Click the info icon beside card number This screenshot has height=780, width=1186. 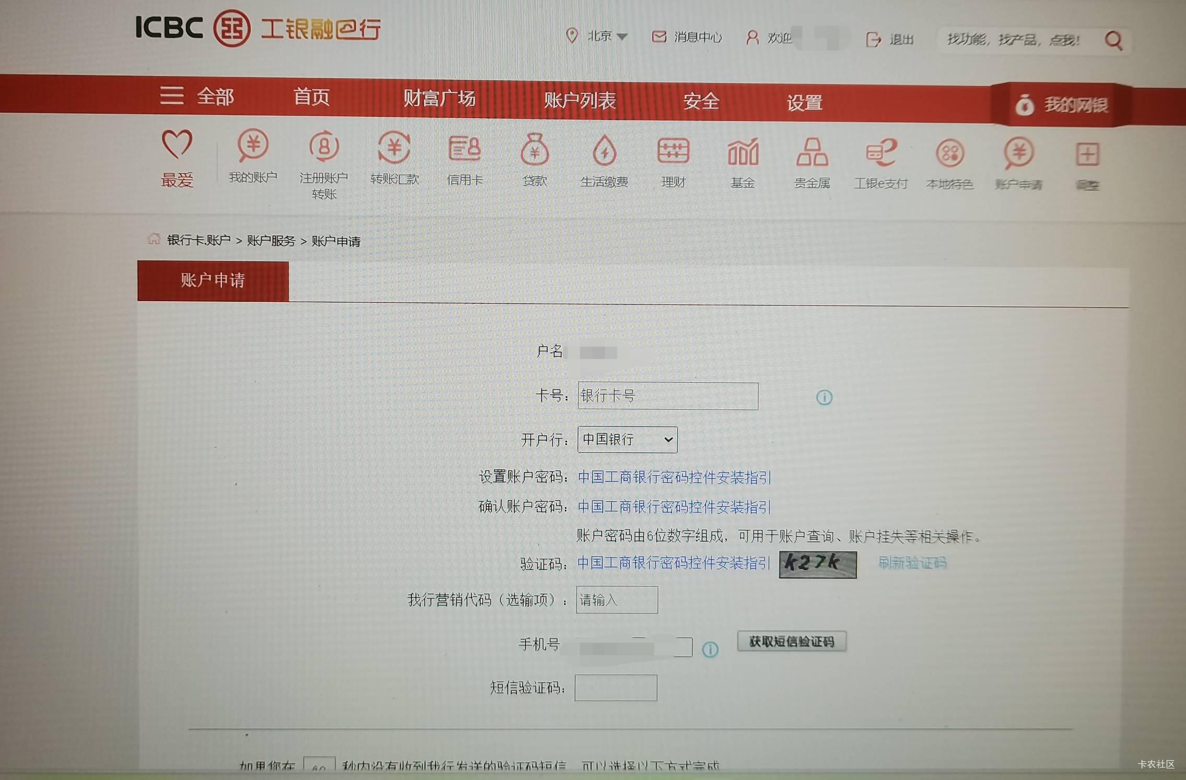pos(824,397)
